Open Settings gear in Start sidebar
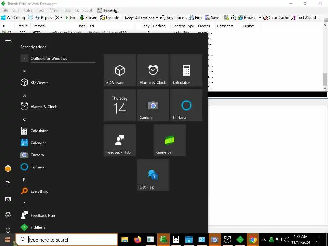Viewport: 328px width, 246px height. [8, 215]
